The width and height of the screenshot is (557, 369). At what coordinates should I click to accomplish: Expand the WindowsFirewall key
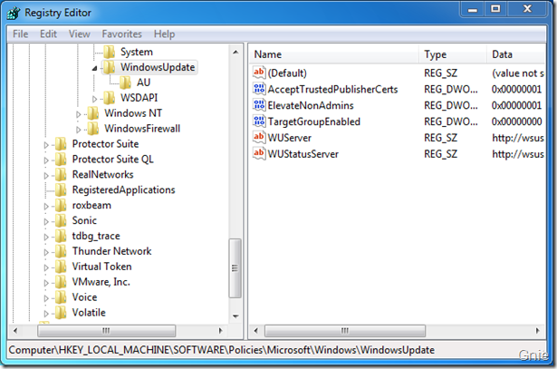point(79,130)
